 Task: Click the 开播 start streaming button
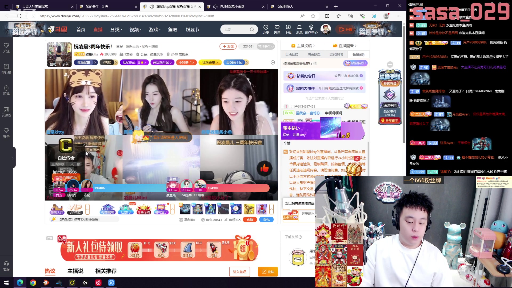point(345,29)
